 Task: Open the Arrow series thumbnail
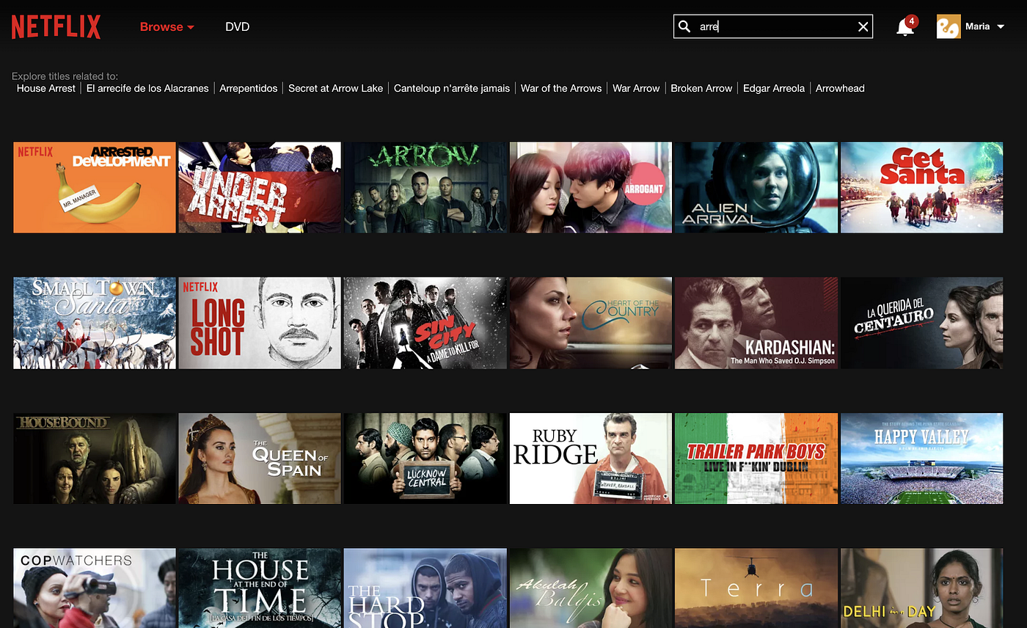425,188
